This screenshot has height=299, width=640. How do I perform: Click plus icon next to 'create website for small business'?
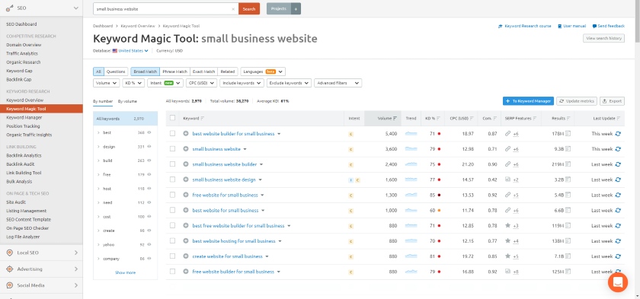click(186, 256)
